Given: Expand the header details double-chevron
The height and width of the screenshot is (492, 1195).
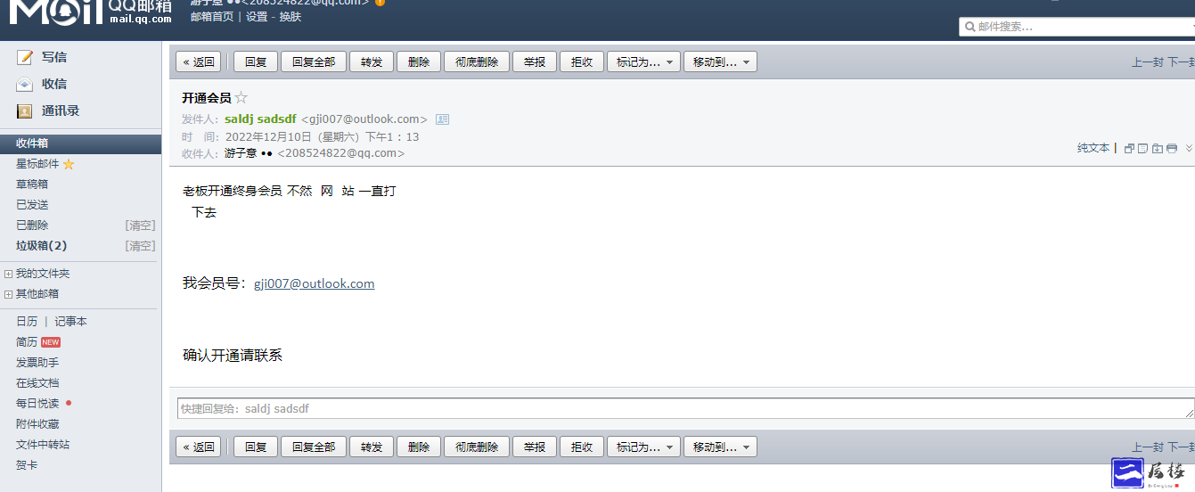Looking at the screenshot, I should click(1189, 148).
